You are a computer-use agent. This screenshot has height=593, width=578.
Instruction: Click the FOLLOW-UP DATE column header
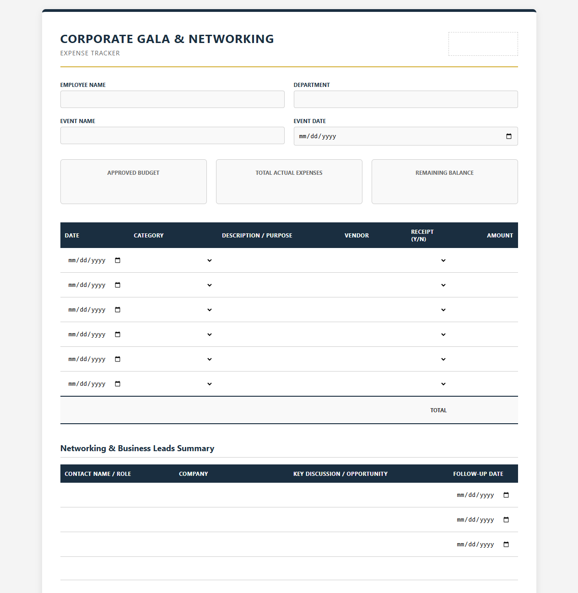478,474
